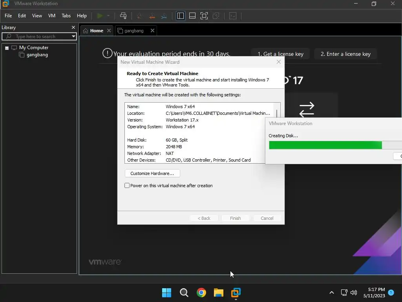This screenshot has height=302, width=402.
Task: Show hidden system tray icons
Action: 331,293
